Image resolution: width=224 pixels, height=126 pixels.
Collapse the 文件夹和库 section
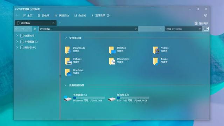[66, 38]
